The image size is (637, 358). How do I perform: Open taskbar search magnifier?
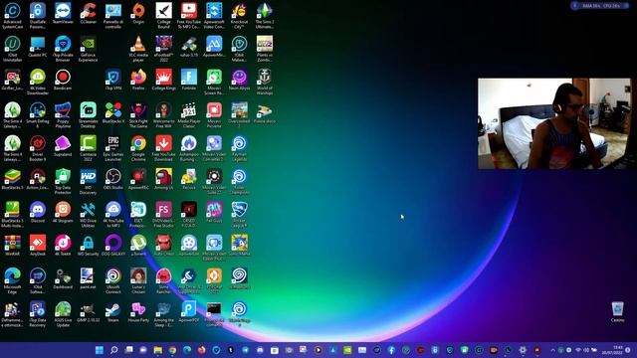tap(114, 350)
